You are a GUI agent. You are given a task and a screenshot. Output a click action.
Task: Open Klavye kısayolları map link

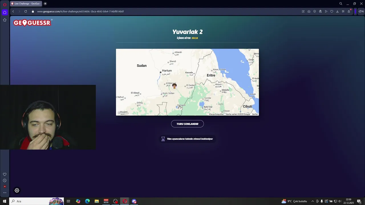pyautogui.click(x=216, y=114)
